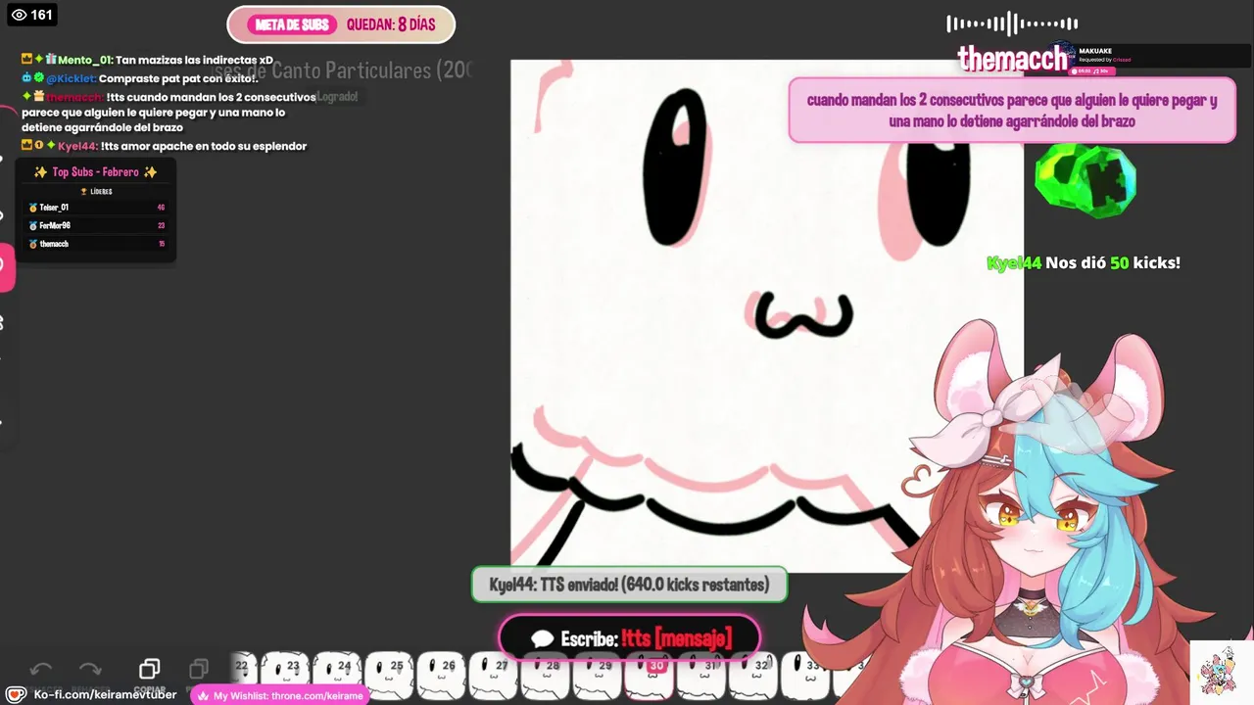Click the viewer count eye icon
The image size is (1254, 705).
[x=19, y=15]
